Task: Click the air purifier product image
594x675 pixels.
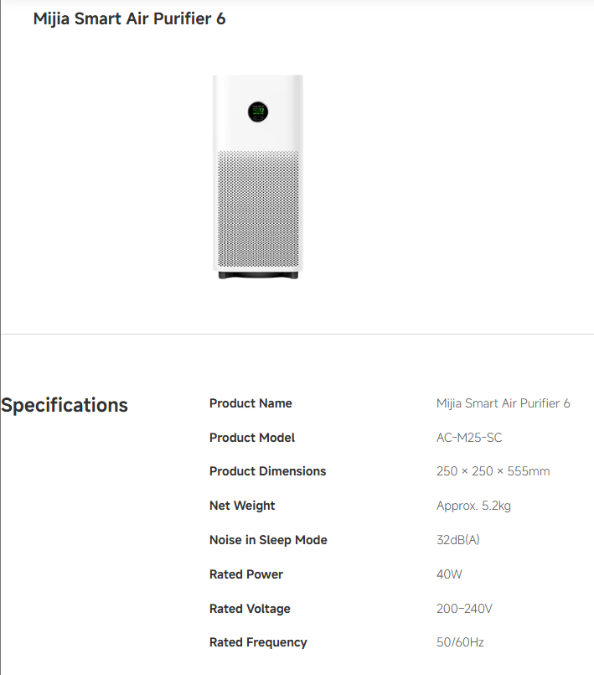Action: (x=258, y=177)
